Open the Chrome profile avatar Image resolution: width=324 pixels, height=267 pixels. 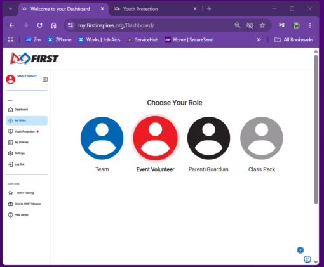pyautogui.click(x=296, y=25)
